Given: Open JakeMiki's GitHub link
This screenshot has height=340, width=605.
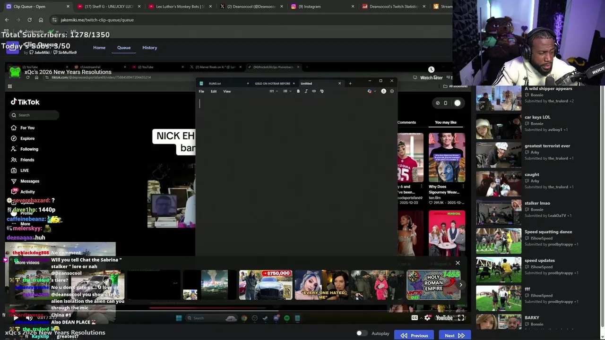Looking at the screenshot, I should tap(39, 52).
